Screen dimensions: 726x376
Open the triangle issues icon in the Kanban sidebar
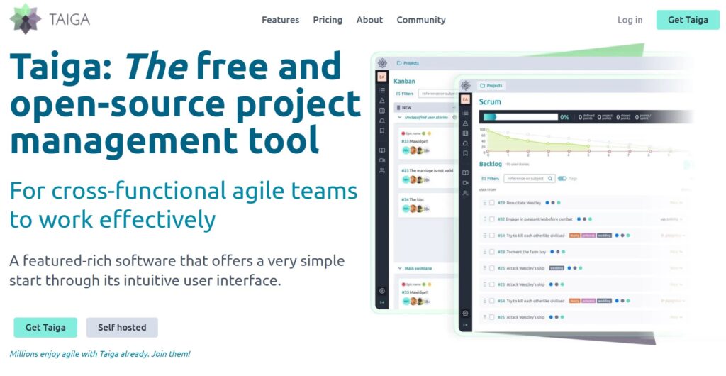382,101
